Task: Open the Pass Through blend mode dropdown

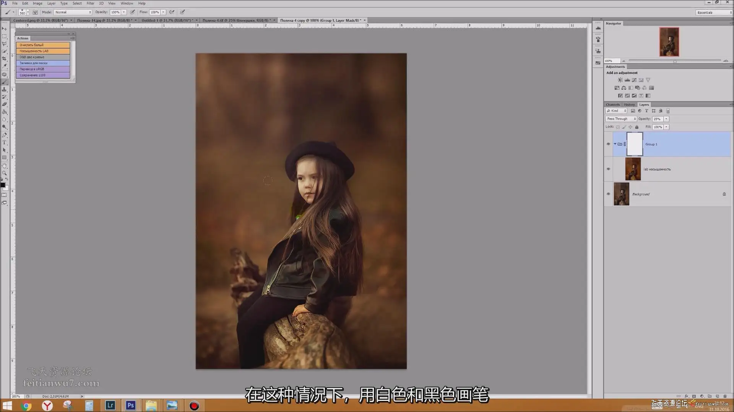Action: [x=621, y=119]
